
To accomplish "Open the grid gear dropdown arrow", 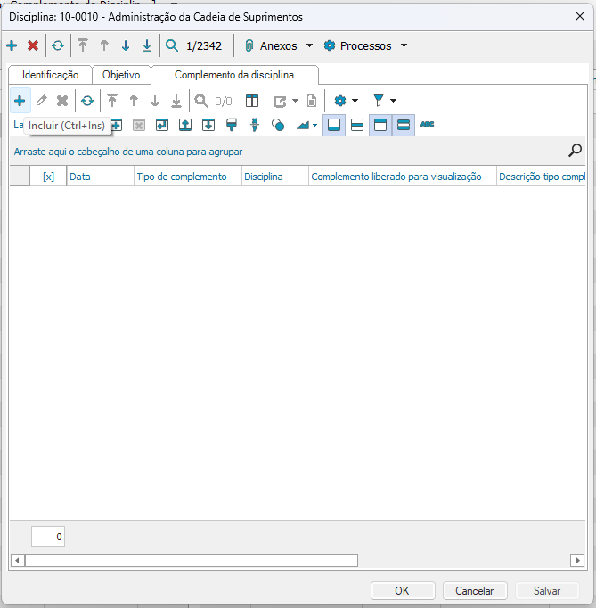I will point(355,101).
